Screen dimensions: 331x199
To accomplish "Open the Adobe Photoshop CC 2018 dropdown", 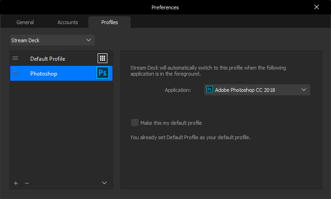I will click(x=257, y=90).
